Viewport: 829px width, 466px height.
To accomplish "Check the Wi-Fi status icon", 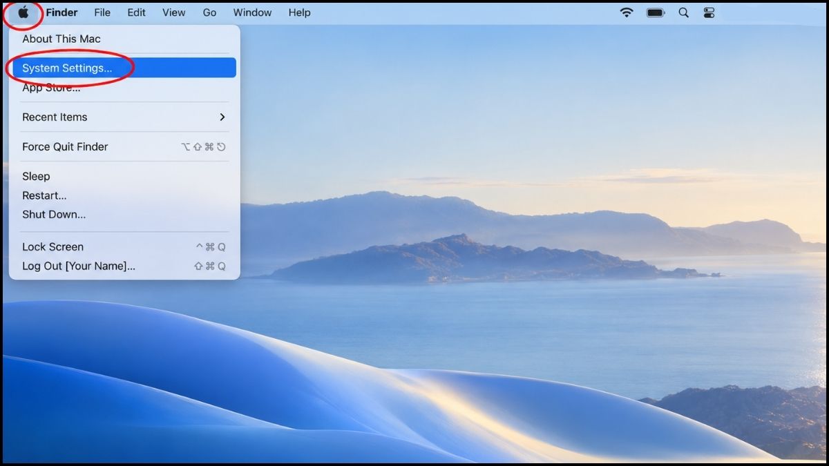I will click(x=627, y=12).
